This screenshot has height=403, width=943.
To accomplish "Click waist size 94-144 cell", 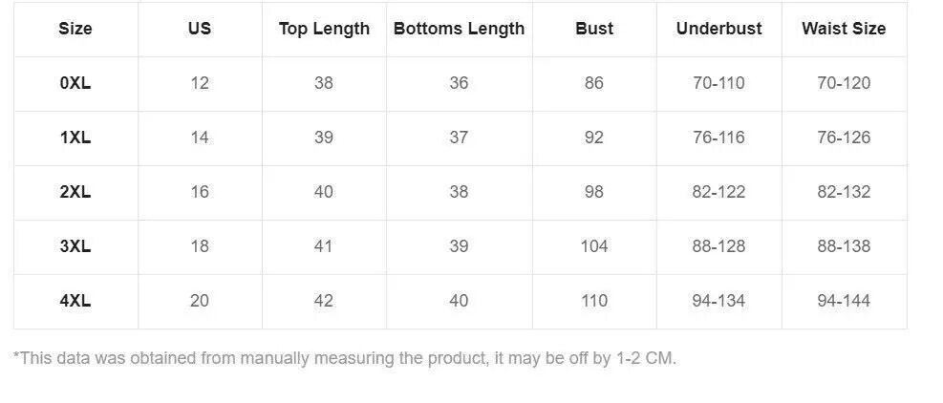I will [844, 301].
